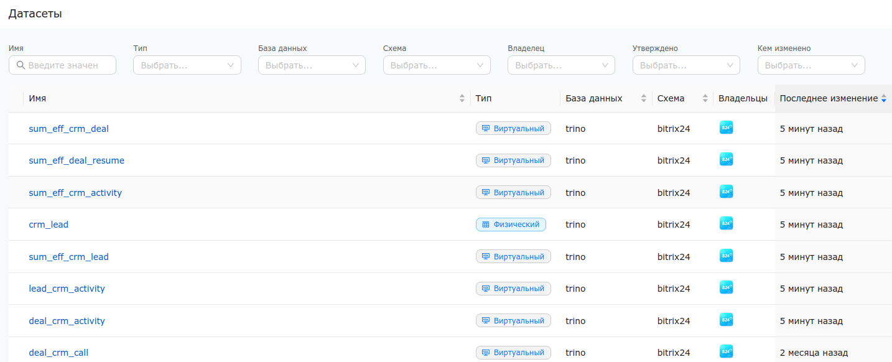
Task: Open dataset crm_lead
Action: (49, 225)
